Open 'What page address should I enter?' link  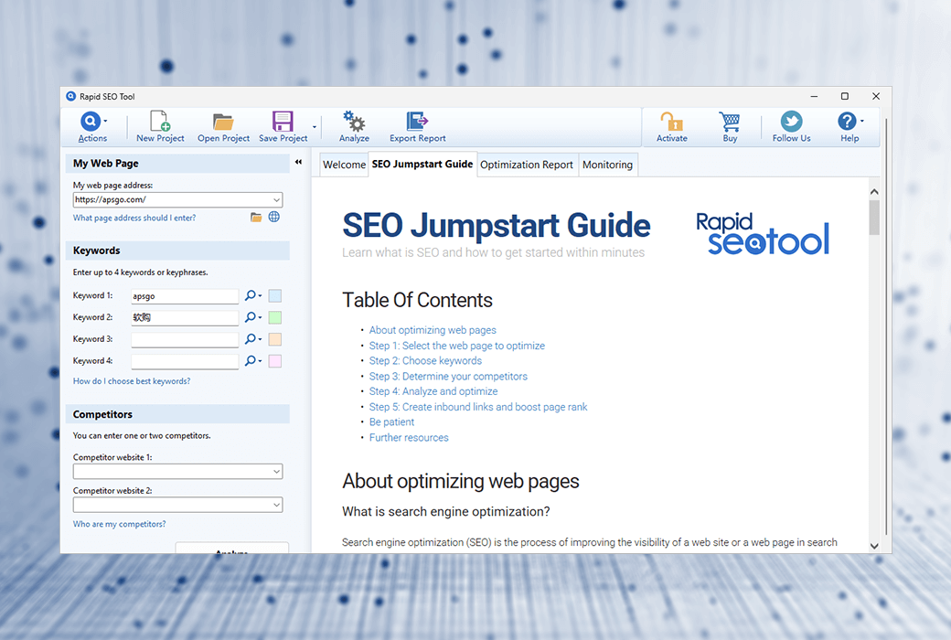(x=134, y=218)
